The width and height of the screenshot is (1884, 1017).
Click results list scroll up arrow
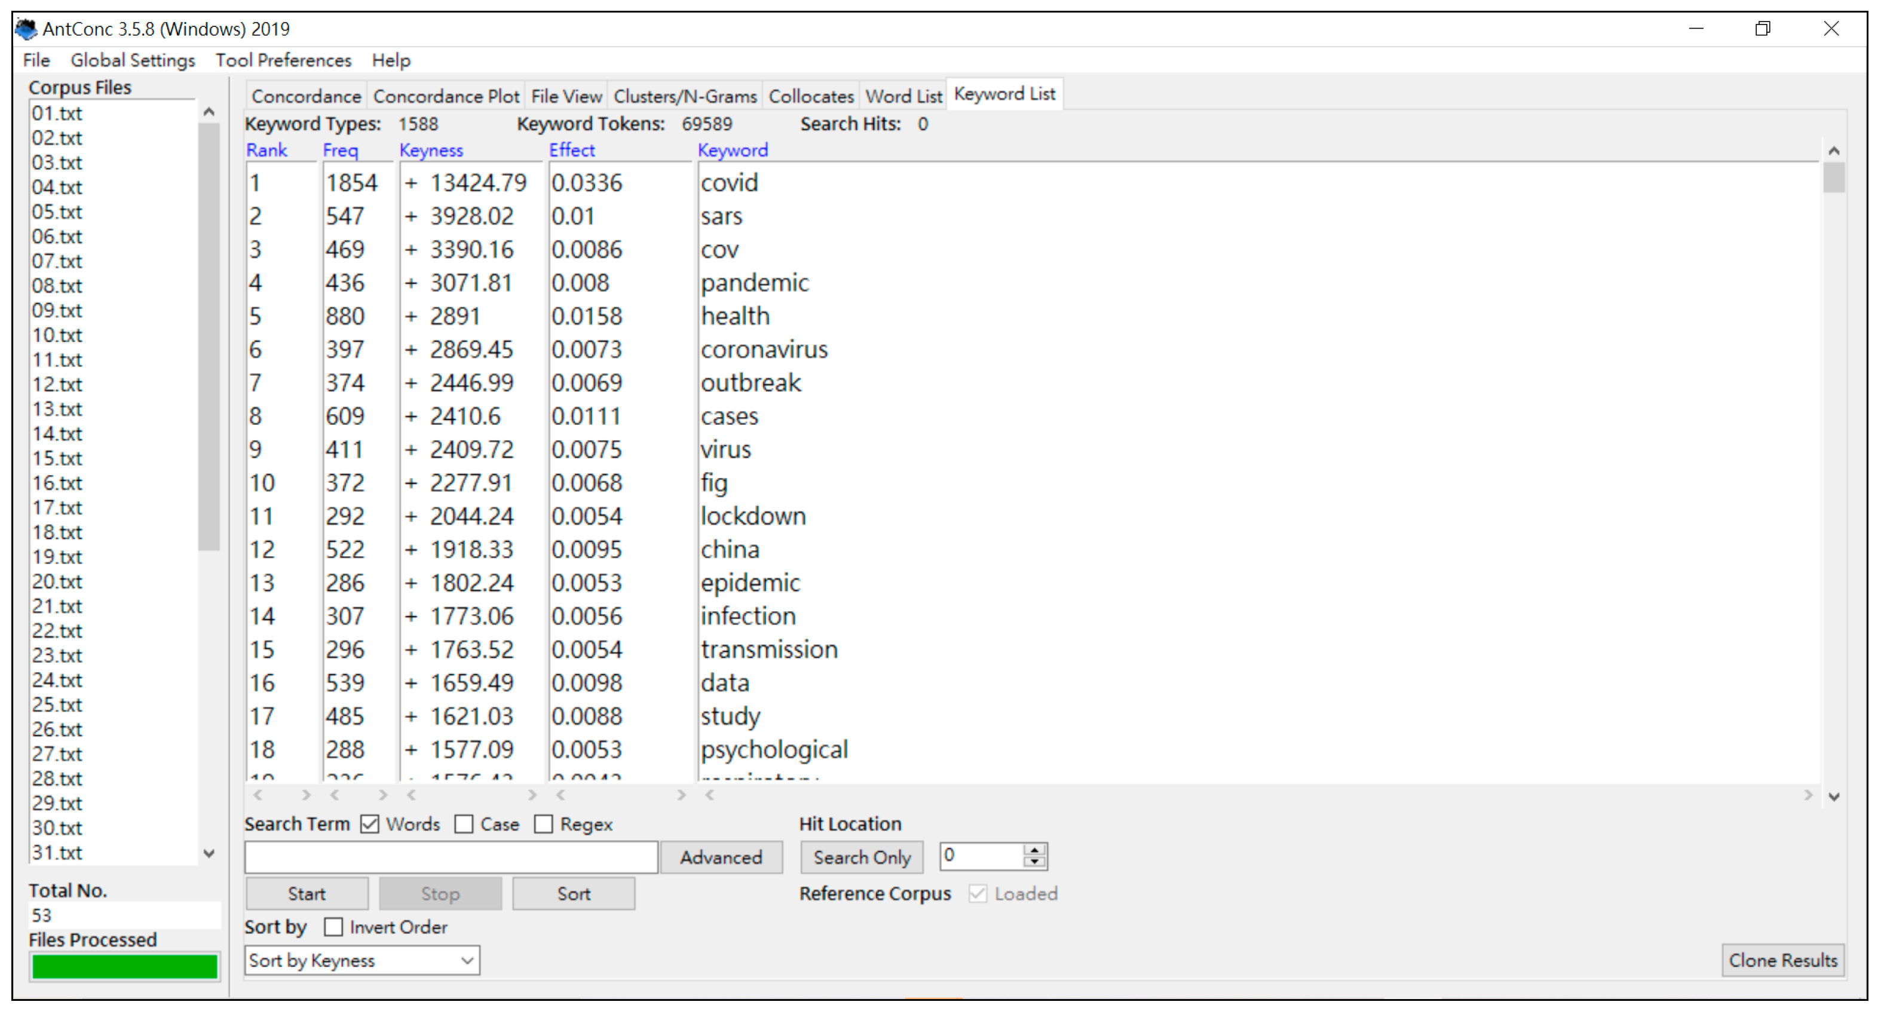pos(1834,151)
